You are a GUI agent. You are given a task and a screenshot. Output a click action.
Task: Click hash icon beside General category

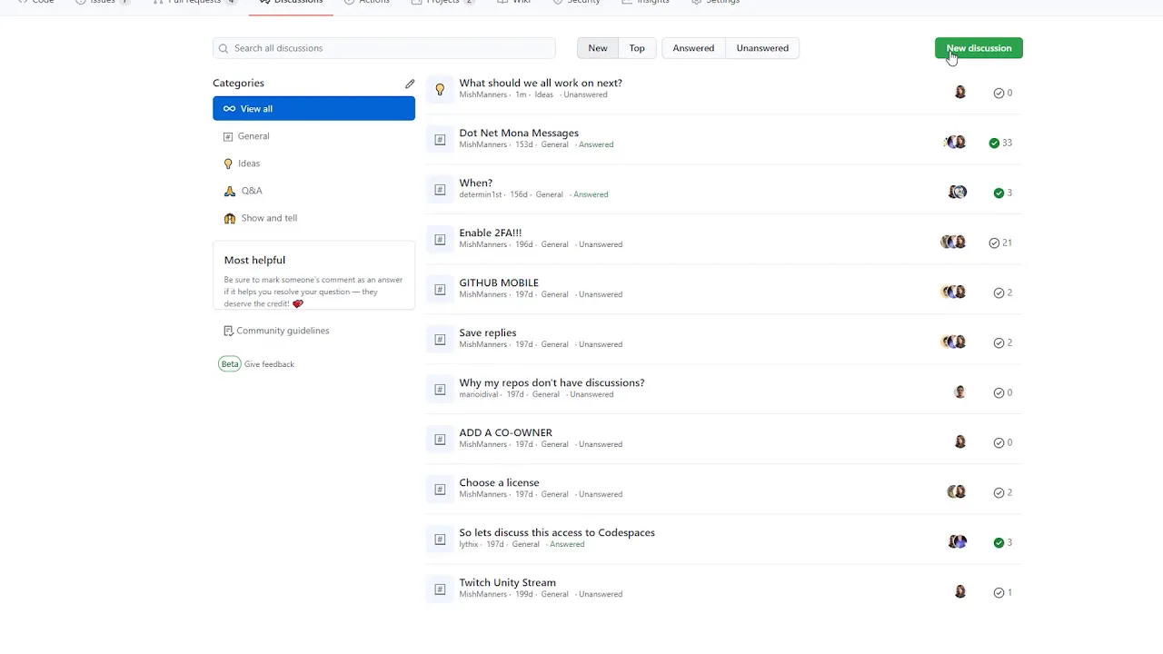(228, 136)
